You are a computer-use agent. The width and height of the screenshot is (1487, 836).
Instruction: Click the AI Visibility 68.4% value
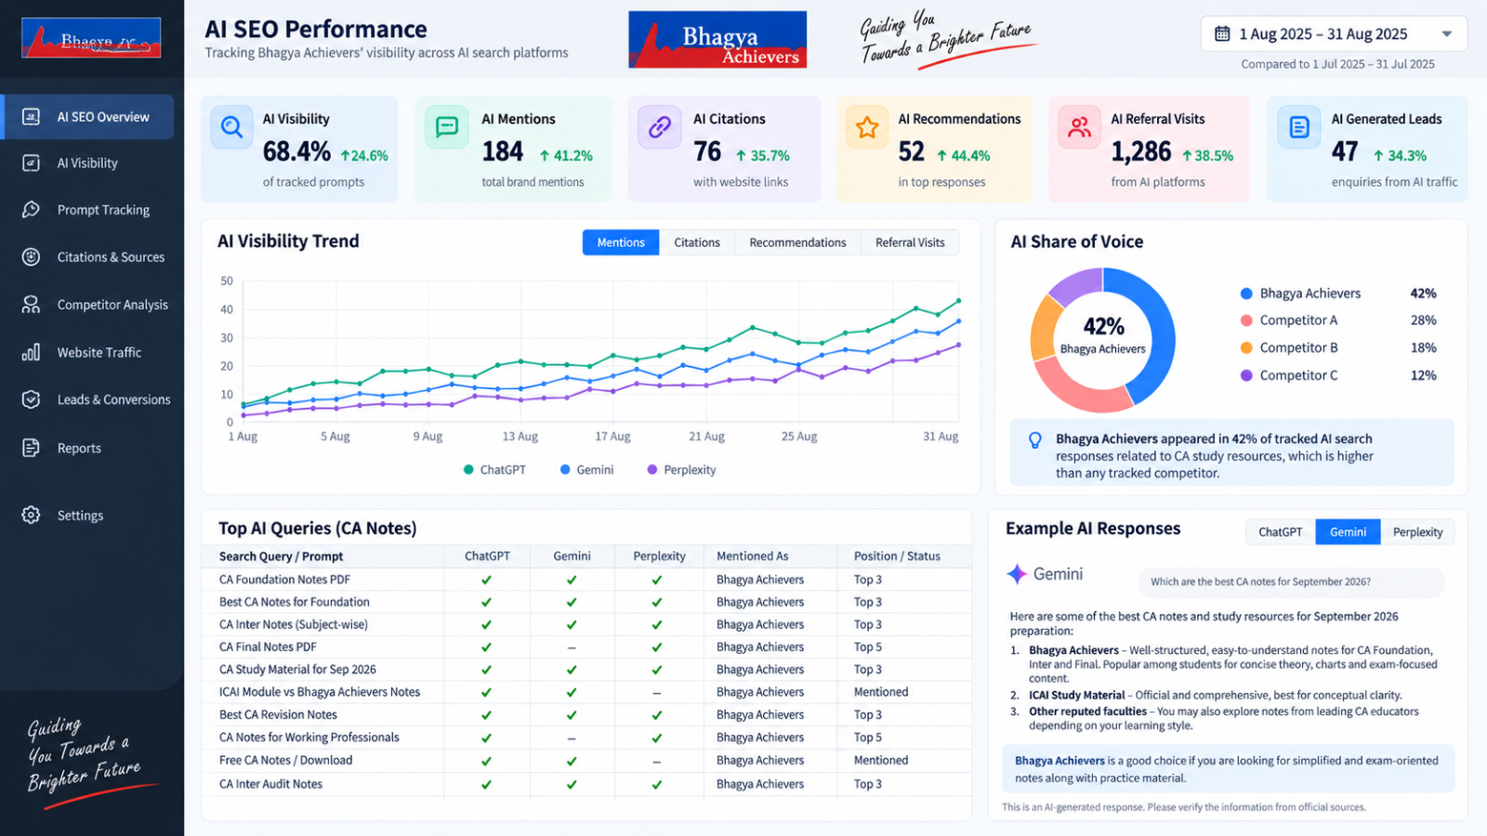coord(296,151)
